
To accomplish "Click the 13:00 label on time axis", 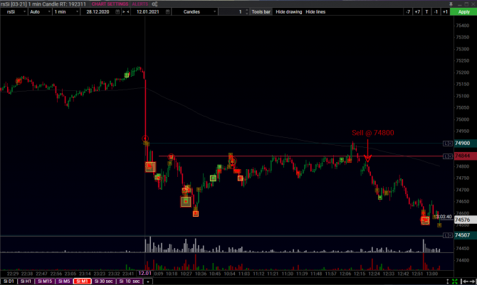I will (431, 274).
